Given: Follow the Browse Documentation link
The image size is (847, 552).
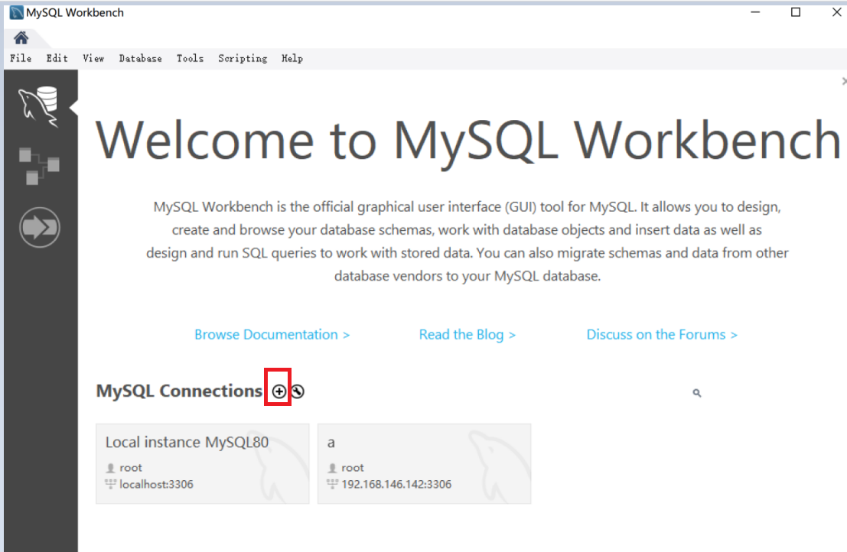Looking at the screenshot, I should [272, 335].
